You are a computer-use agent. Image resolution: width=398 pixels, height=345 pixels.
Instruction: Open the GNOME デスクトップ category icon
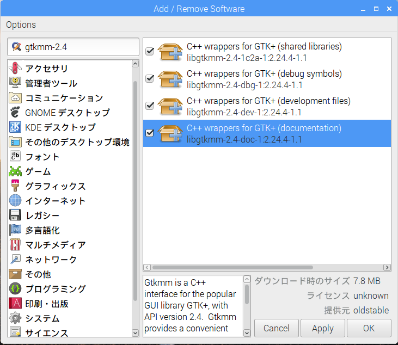15,113
